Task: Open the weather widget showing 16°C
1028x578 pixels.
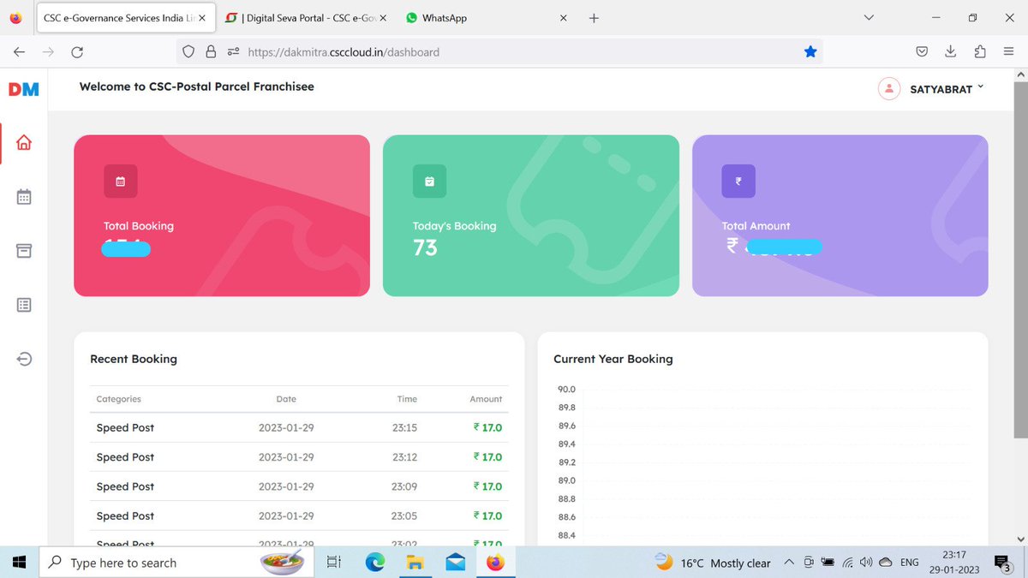Action: click(x=713, y=563)
